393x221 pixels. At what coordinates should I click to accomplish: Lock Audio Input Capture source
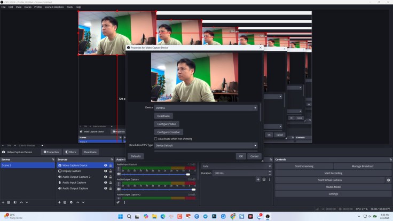pyautogui.click(x=111, y=183)
